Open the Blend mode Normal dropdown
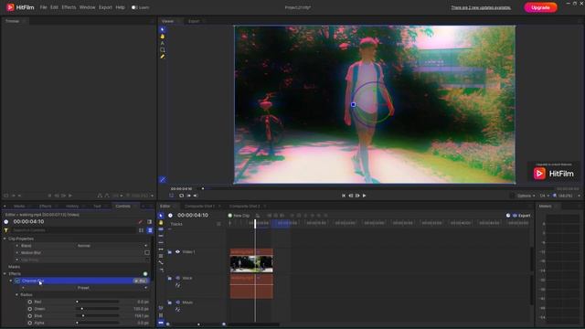Viewport: 585px width, 329px height. click(x=112, y=246)
